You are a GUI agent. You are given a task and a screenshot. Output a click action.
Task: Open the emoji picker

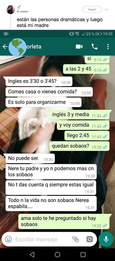pyautogui.click(x=8, y=240)
